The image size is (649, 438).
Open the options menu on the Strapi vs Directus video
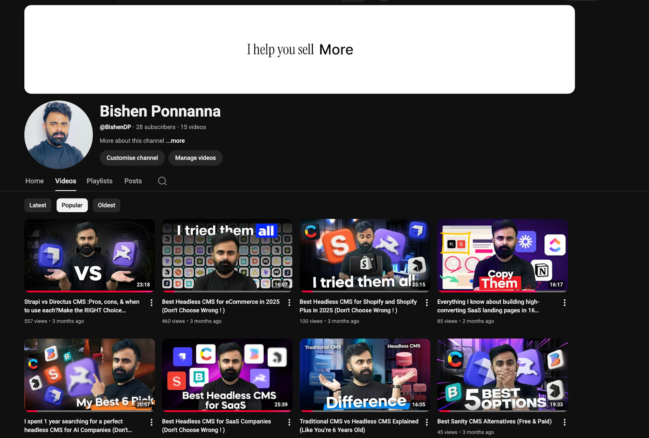coord(151,302)
